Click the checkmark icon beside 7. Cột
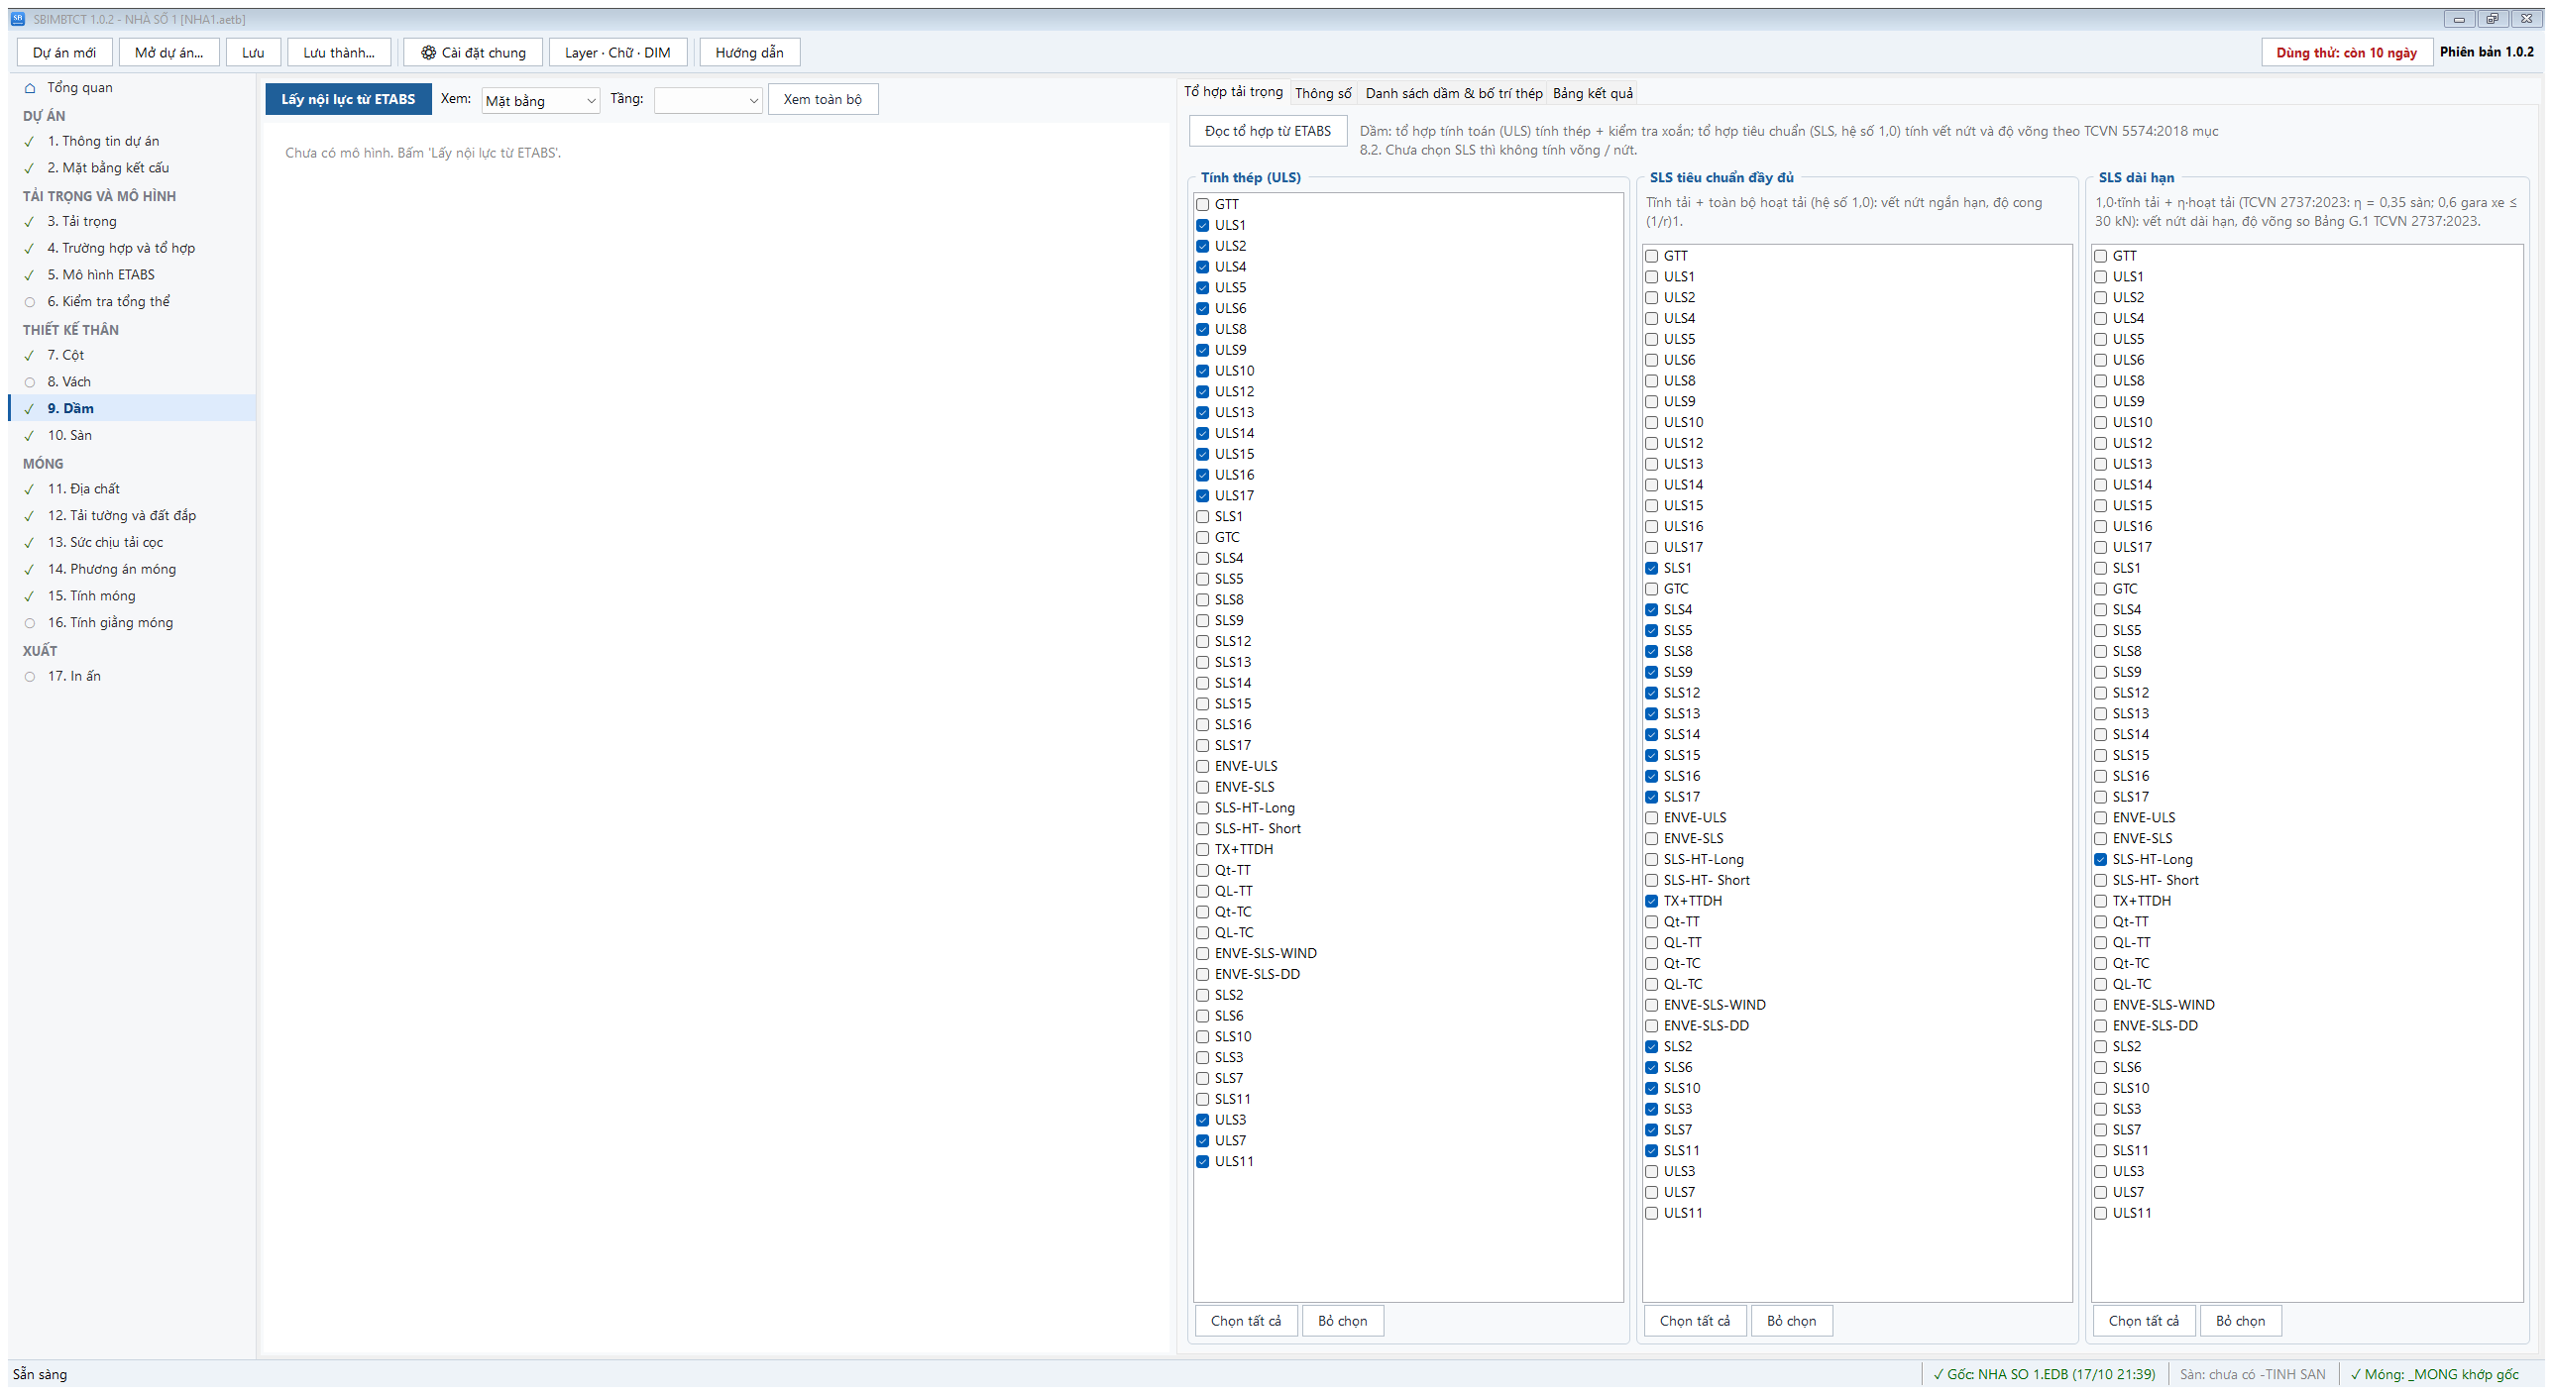The width and height of the screenshot is (2553, 1395). click(30, 356)
